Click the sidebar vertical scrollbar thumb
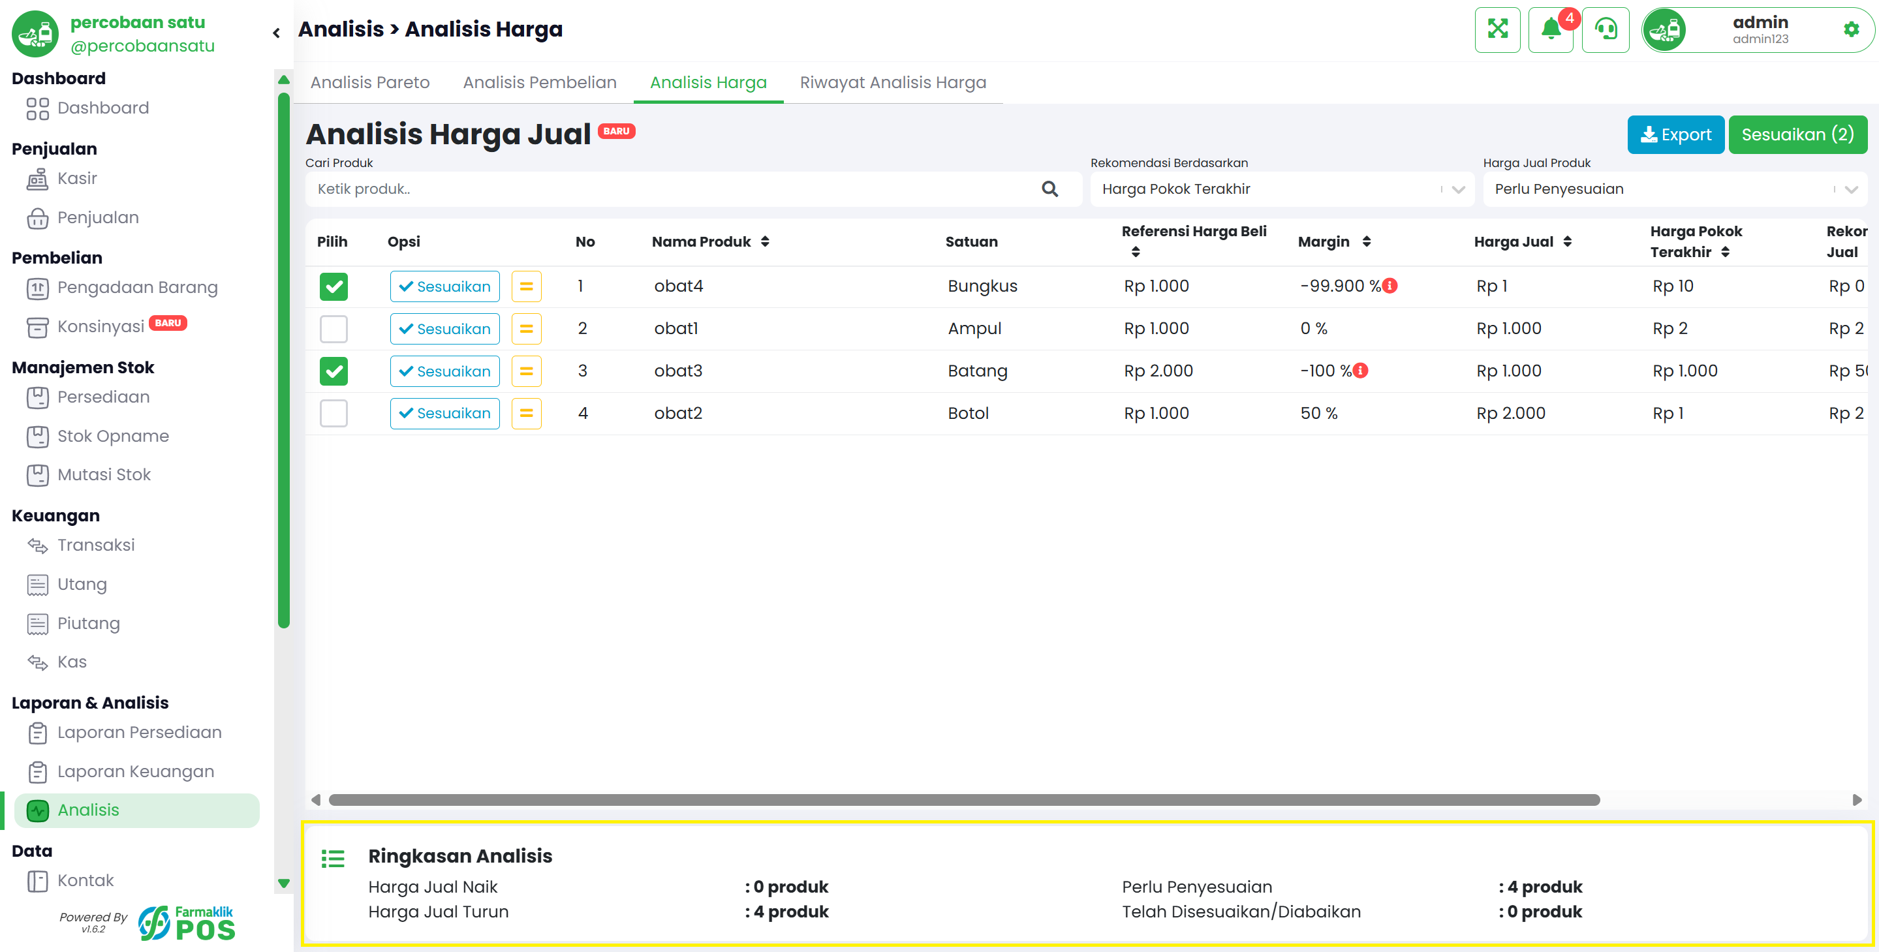The image size is (1879, 952). (x=284, y=360)
